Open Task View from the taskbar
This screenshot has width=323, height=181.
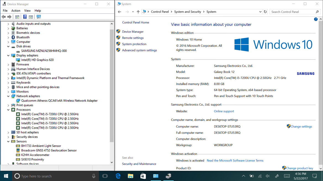pos(105,176)
